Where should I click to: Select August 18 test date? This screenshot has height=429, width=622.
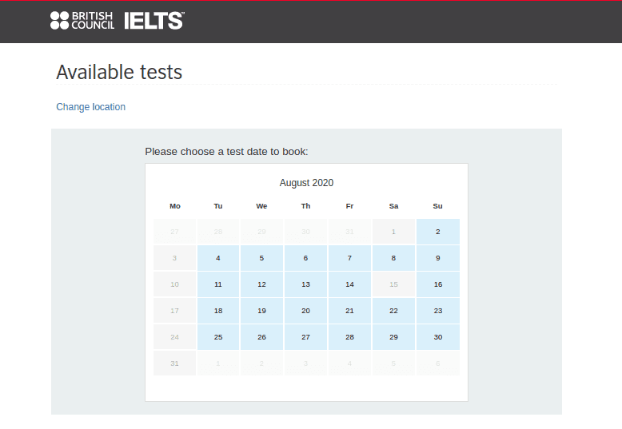pos(218,311)
